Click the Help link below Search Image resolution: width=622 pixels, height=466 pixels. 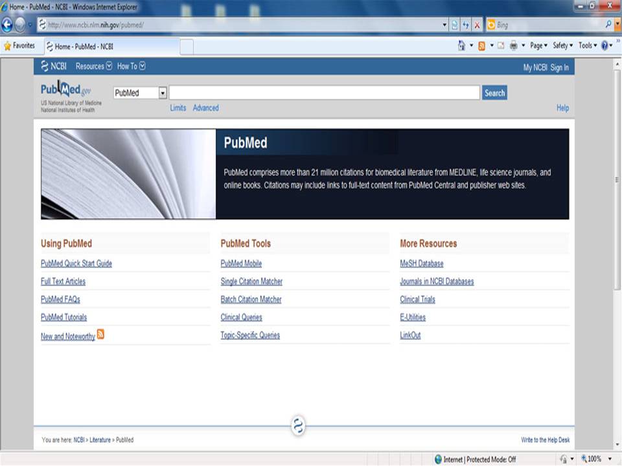562,108
